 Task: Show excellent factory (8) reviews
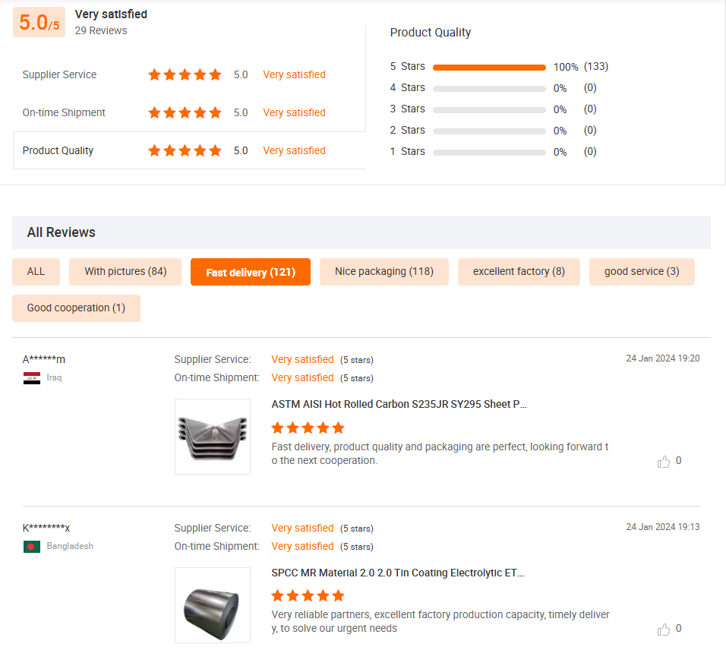(519, 272)
